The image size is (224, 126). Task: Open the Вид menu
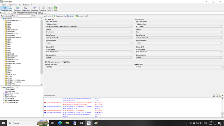(x=20, y=5)
